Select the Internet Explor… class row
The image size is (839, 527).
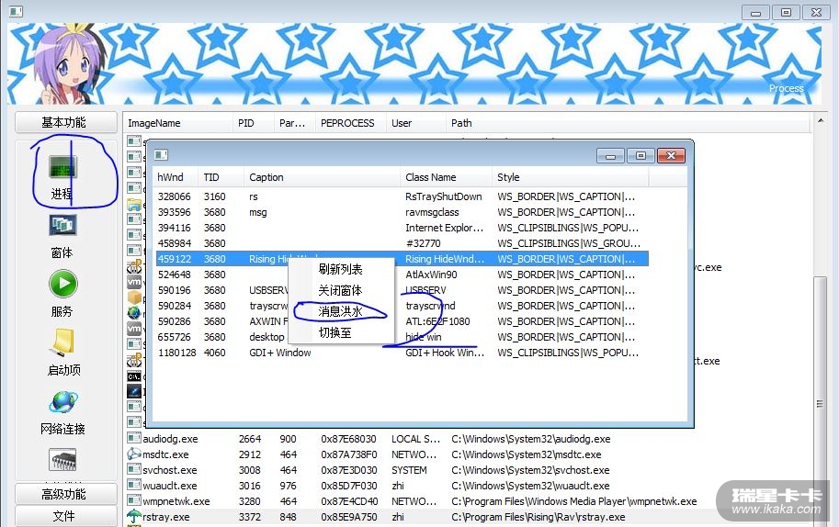[402, 228]
